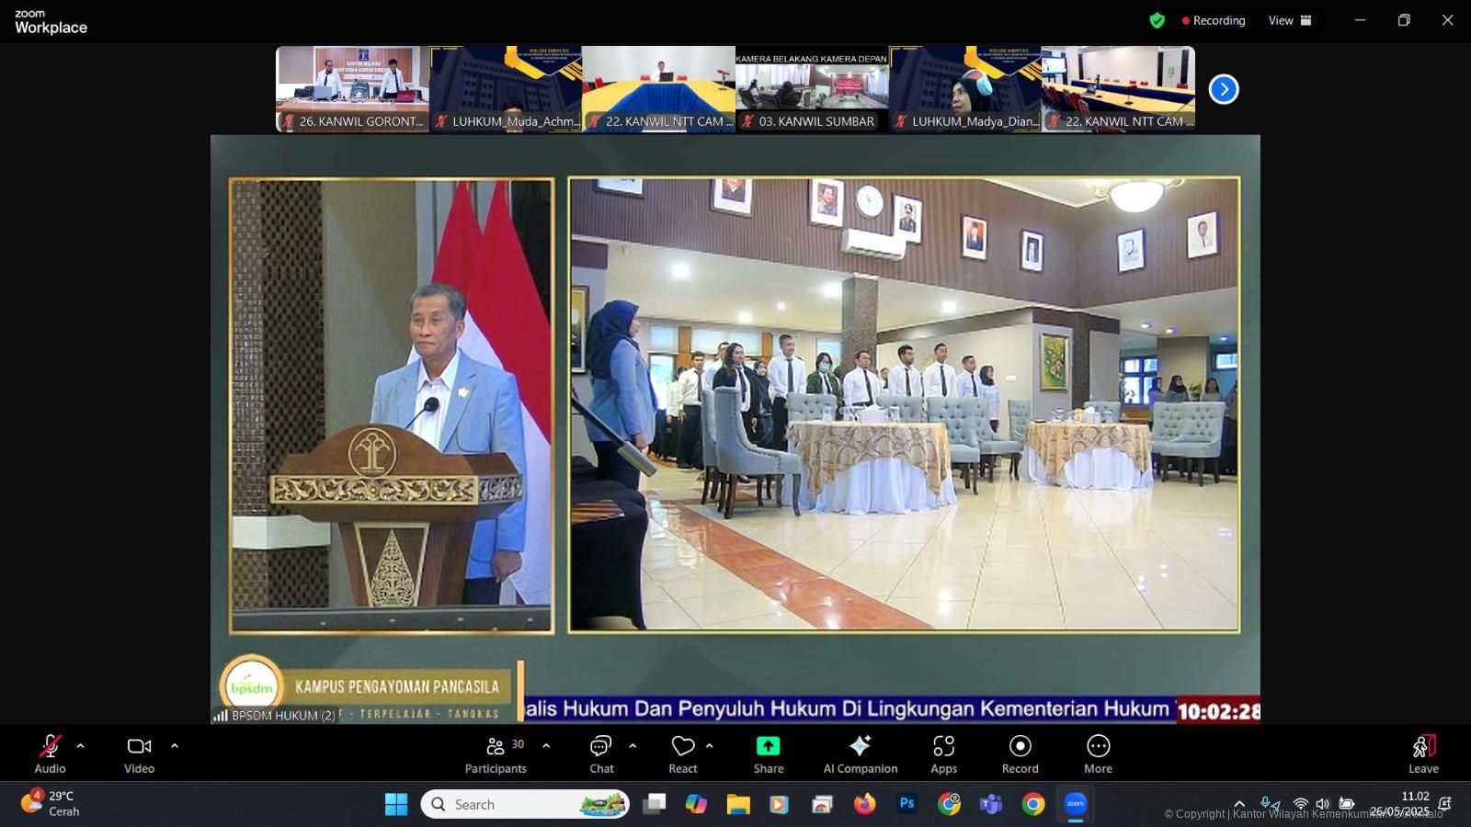Screen dimensions: 1471x827
Task: Open Zoom Apps
Action: point(943,753)
